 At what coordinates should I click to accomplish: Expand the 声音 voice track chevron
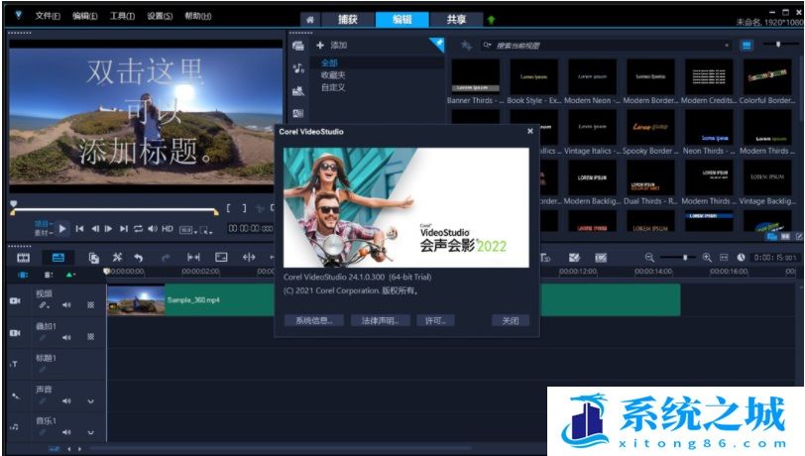tap(91, 401)
